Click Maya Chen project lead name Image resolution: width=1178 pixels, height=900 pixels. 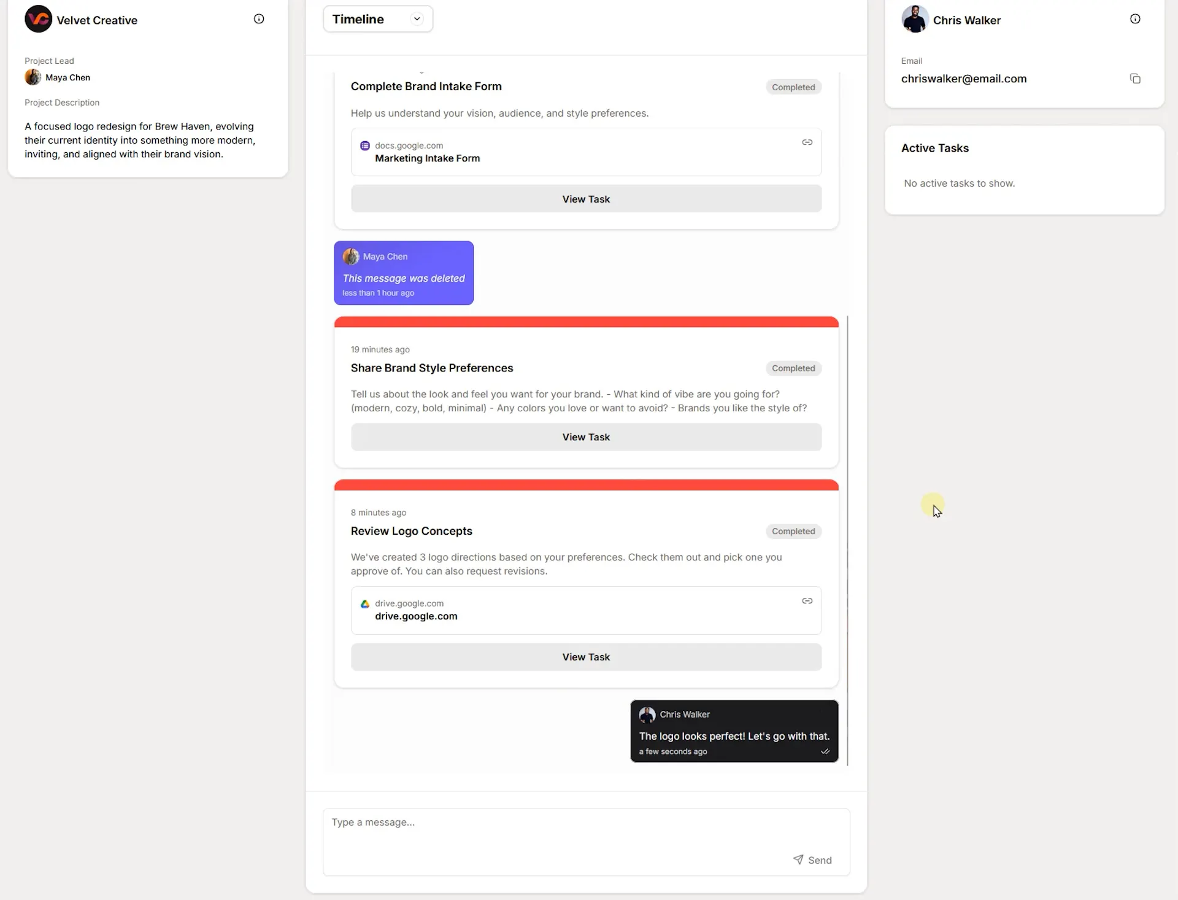click(67, 77)
